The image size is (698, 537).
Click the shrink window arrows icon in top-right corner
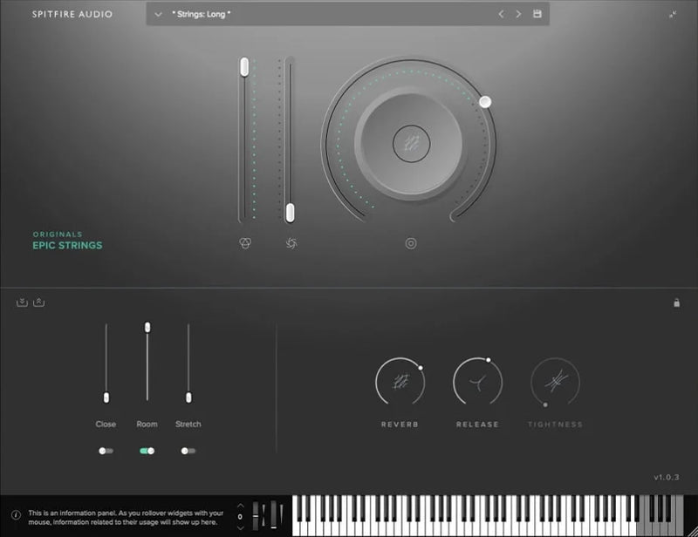pos(673,14)
